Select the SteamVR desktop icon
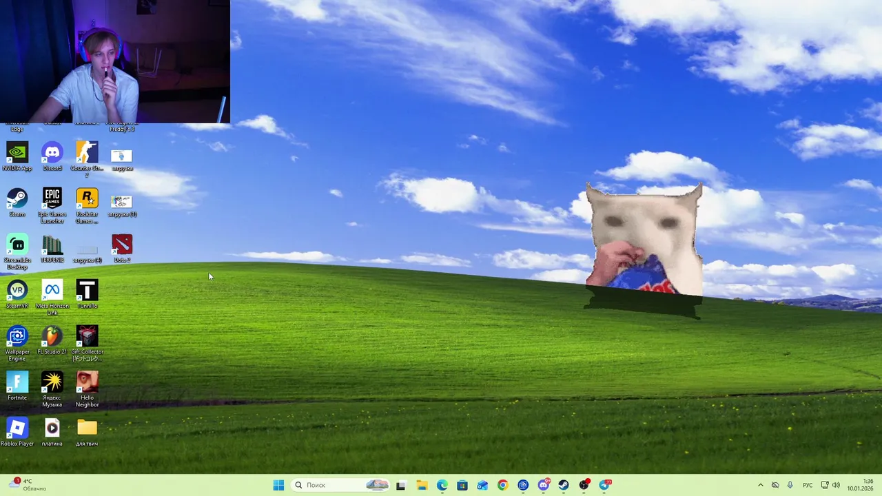The width and height of the screenshot is (882, 496). coord(17,295)
